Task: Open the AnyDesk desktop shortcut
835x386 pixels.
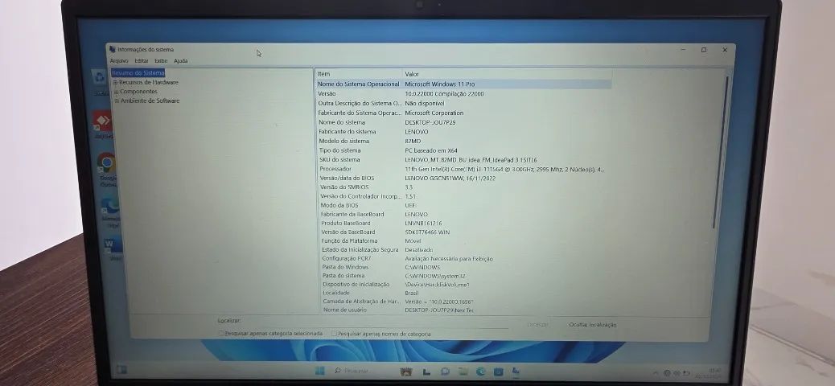Action: tap(103, 125)
